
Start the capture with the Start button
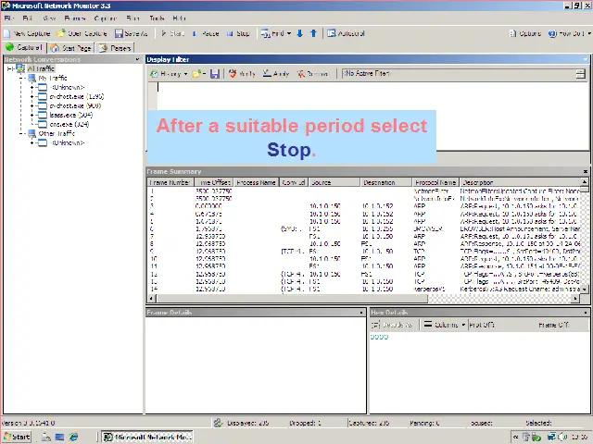pyautogui.click(x=173, y=33)
